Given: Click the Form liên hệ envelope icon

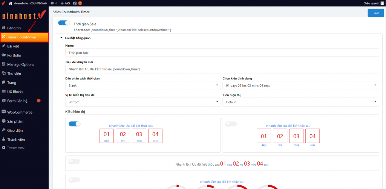Looking at the screenshot, I should [4, 101].
